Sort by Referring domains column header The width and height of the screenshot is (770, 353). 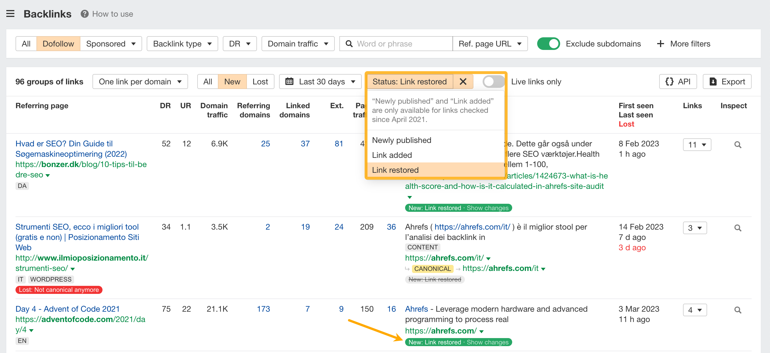tap(254, 110)
